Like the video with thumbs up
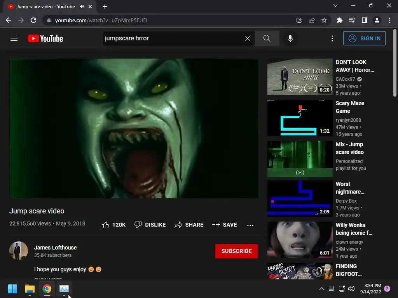This screenshot has width=398, height=298. point(113,225)
